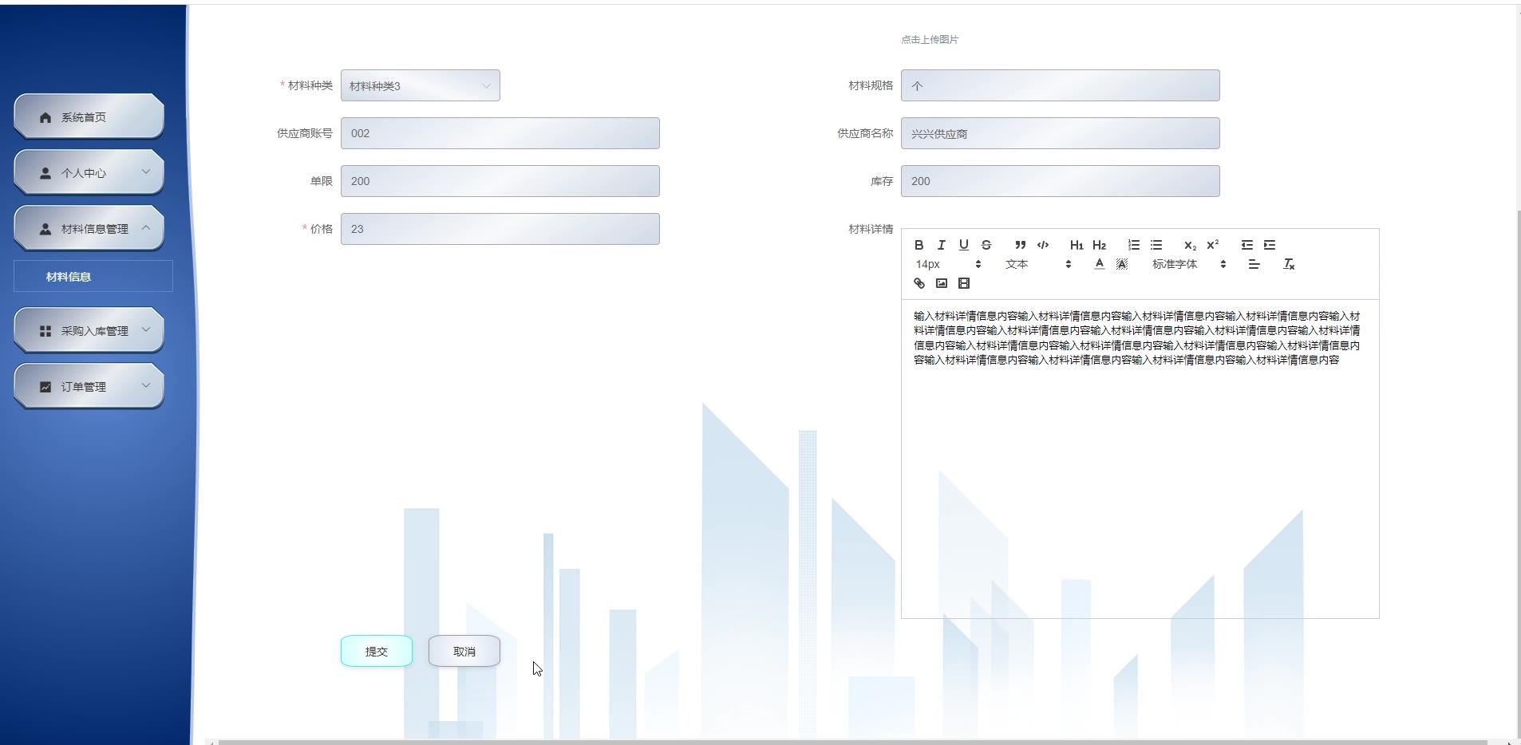Toggle bold formatting in the editor
The height and width of the screenshot is (745, 1521).
tap(919, 245)
